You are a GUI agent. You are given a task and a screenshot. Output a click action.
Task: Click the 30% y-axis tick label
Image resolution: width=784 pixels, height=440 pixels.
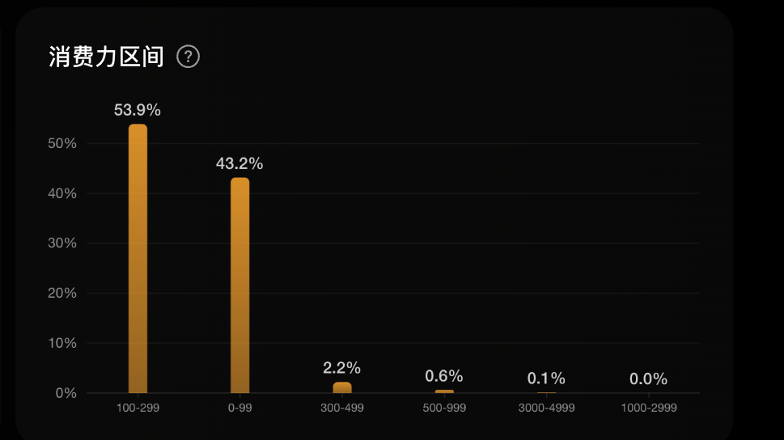[x=61, y=243]
